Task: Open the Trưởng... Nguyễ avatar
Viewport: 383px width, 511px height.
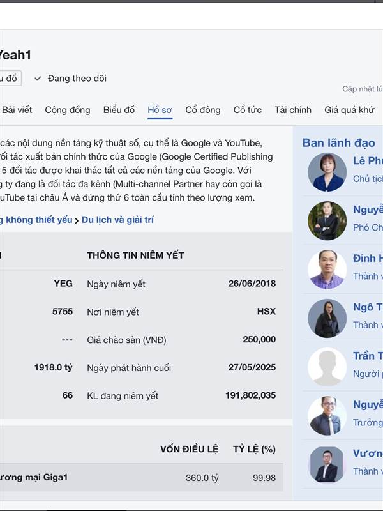Action: tap(327, 416)
